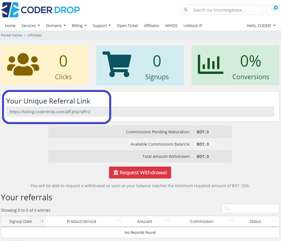Open the Support dropdown menu
The height and width of the screenshot is (241, 281).
[102, 26]
